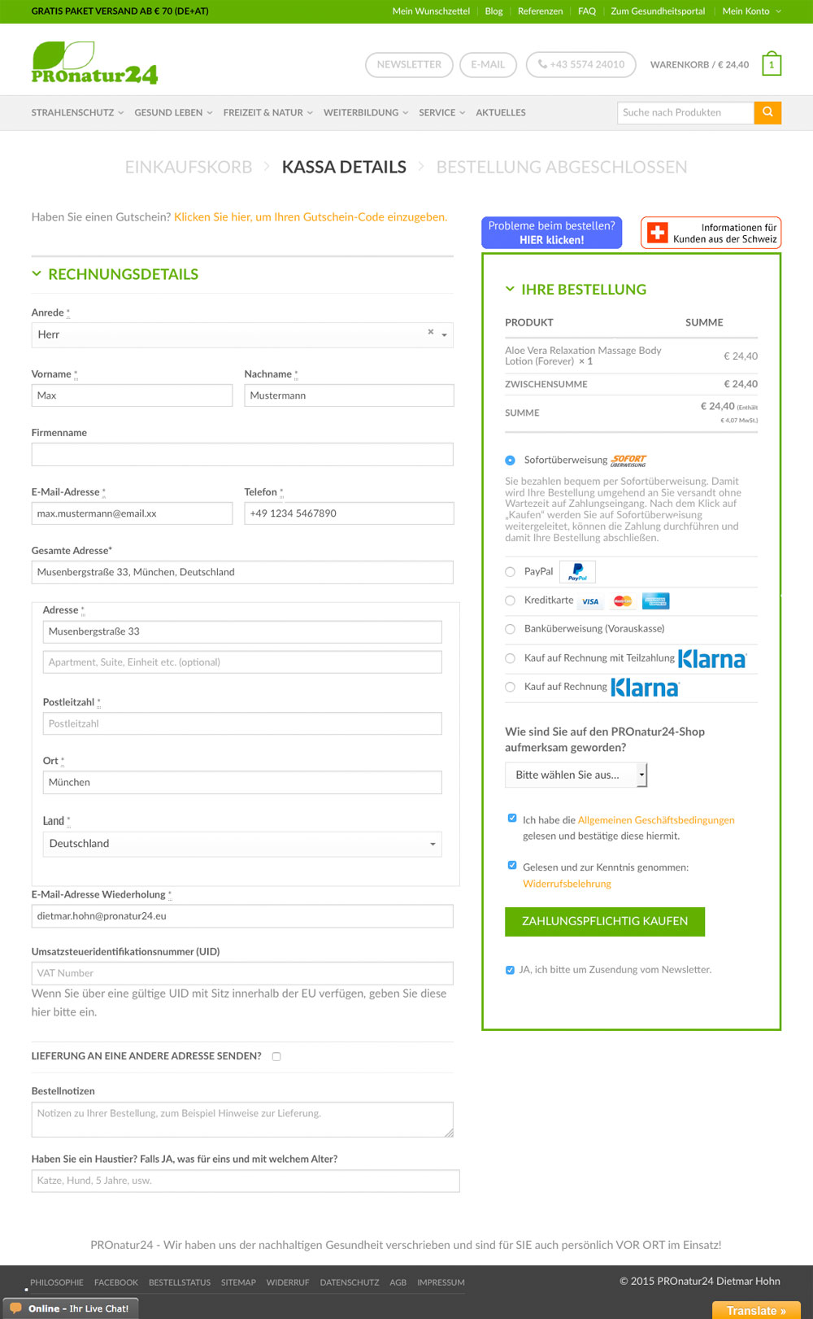813x1319 pixels.
Task: Clear the Anrede selection with the x
Action: [x=431, y=332]
